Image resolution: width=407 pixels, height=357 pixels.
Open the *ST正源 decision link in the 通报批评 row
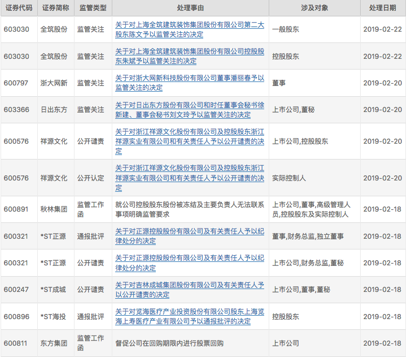190,236
